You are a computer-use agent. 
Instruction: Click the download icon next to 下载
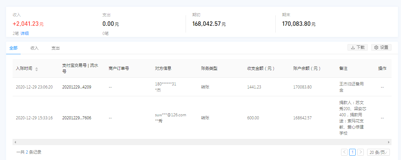click(x=353, y=47)
